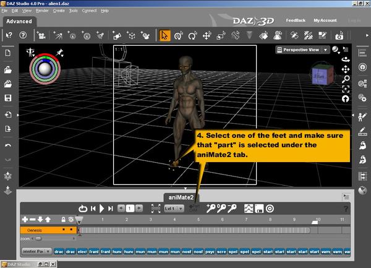
Task: Open viewport options menu icon
Action: (346, 50)
